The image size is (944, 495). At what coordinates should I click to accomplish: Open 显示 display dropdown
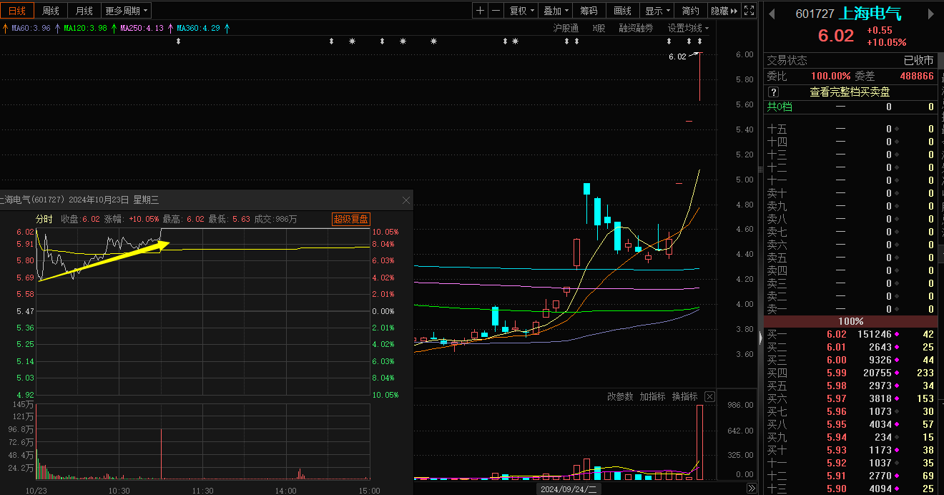coord(657,11)
